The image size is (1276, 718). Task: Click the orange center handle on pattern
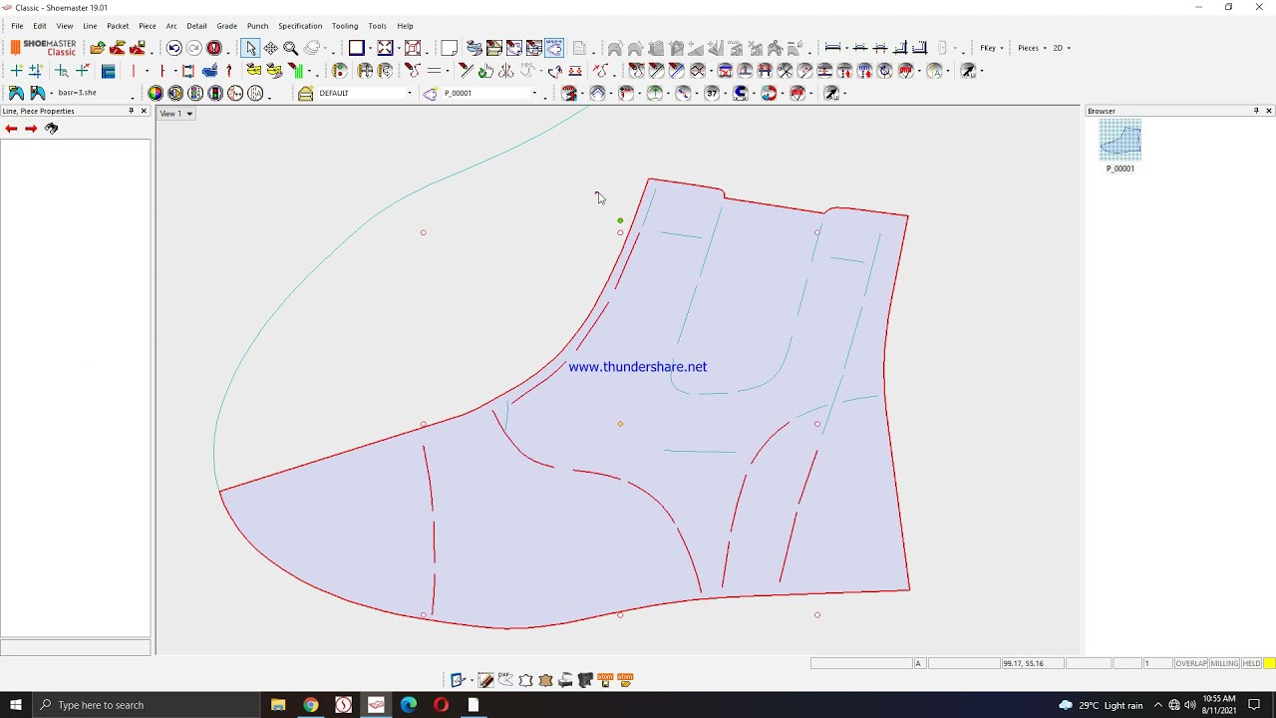pos(620,424)
